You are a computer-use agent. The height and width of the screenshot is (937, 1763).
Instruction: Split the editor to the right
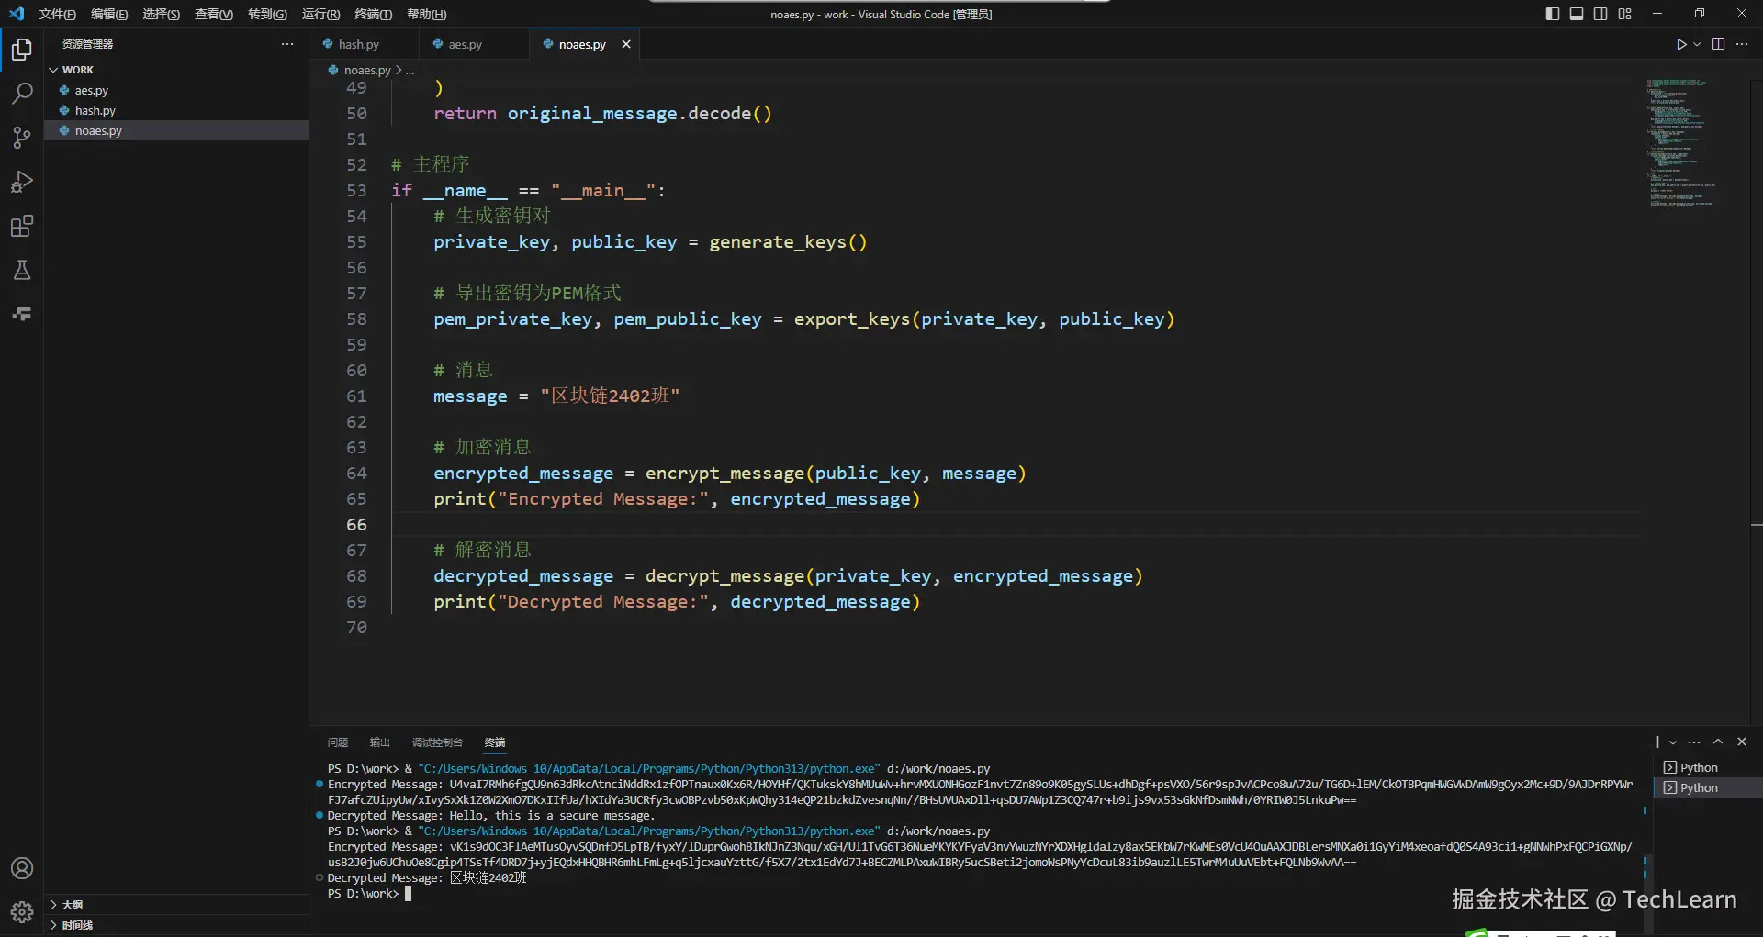click(x=1718, y=44)
